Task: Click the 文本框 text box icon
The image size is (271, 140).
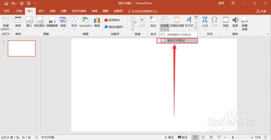Action: click(x=164, y=20)
